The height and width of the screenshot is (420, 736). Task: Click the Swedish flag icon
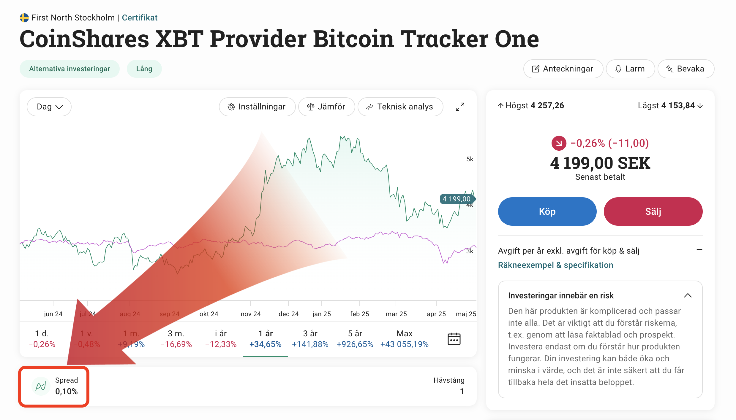point(24,18)
